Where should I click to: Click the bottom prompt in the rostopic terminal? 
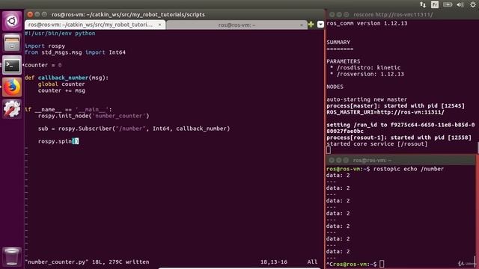[355, 264]
